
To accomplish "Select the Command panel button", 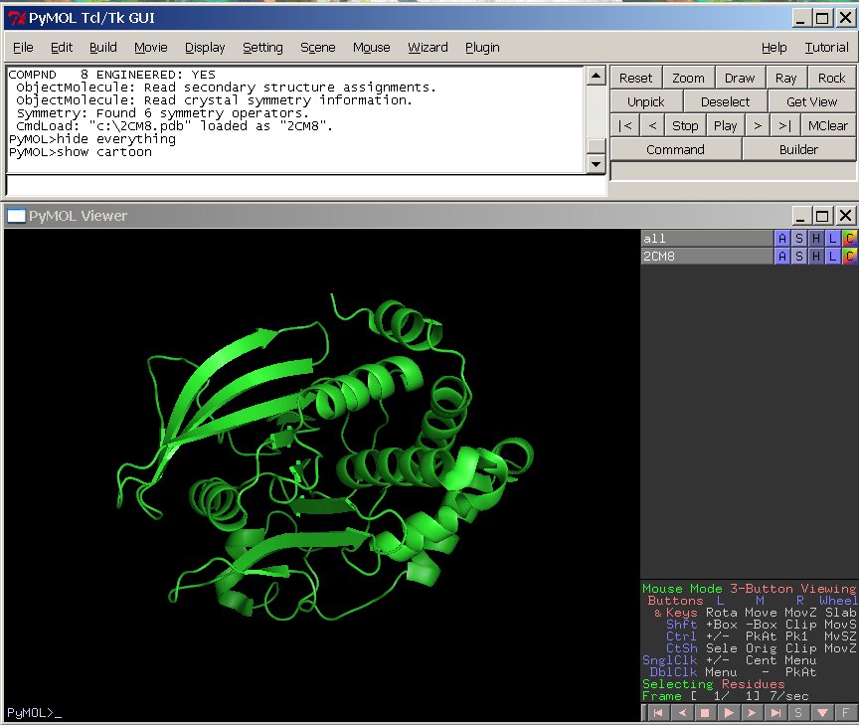I will coord(675,149).
